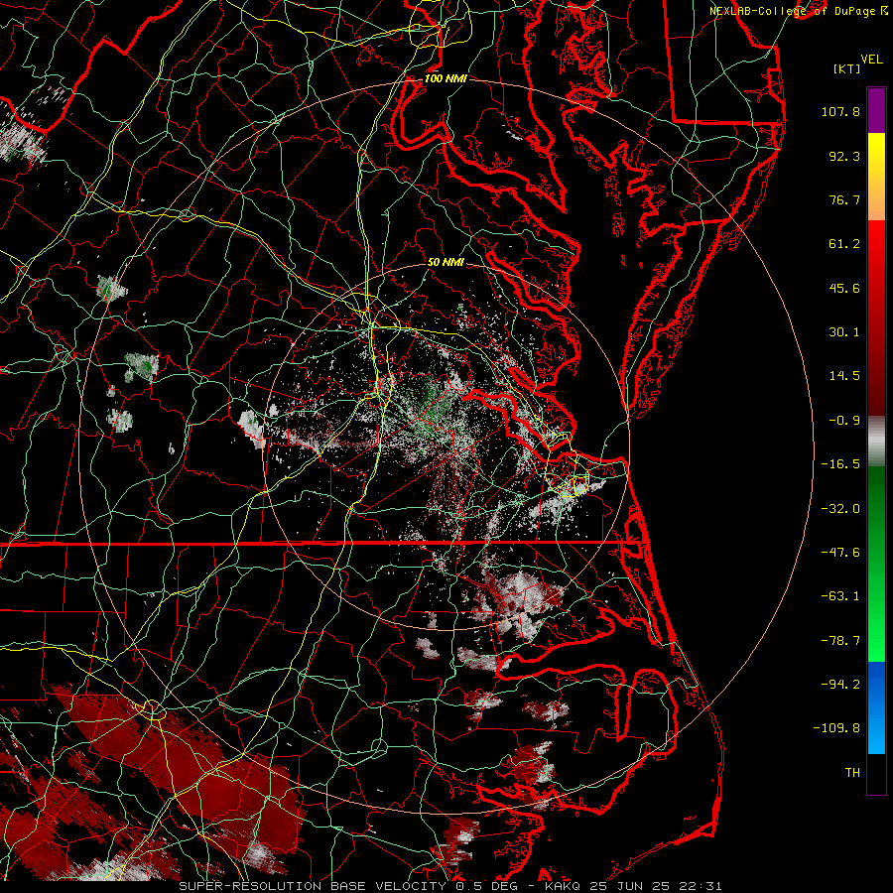Click the purple segment of the color bar

876,111
